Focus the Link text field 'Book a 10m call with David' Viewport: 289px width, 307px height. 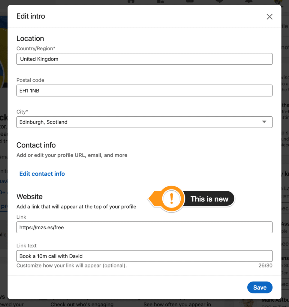pyautogui.click(x=144, y=256)
